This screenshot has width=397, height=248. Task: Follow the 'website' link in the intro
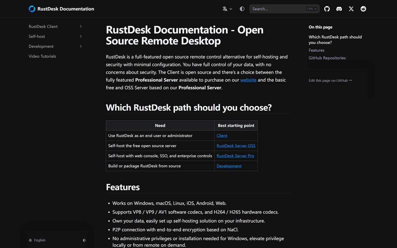248,80
